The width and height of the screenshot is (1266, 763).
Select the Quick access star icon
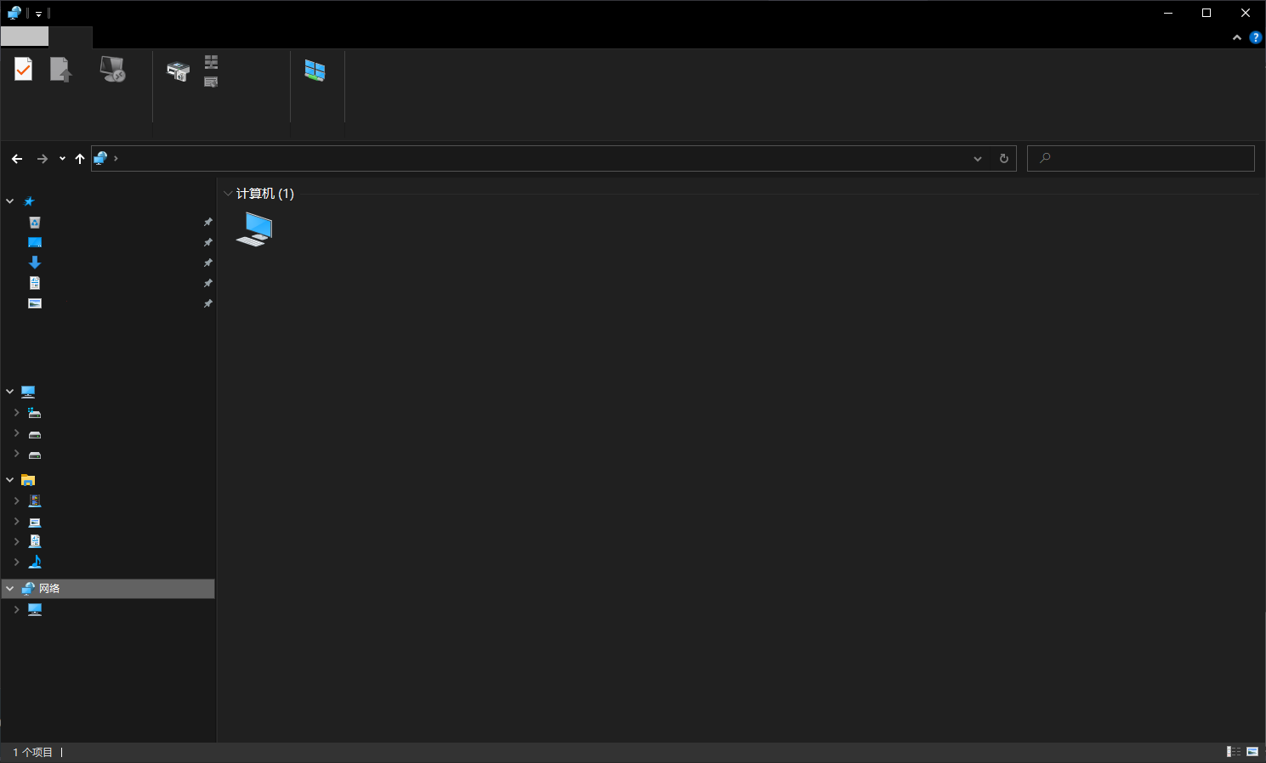tap(29, 201)
